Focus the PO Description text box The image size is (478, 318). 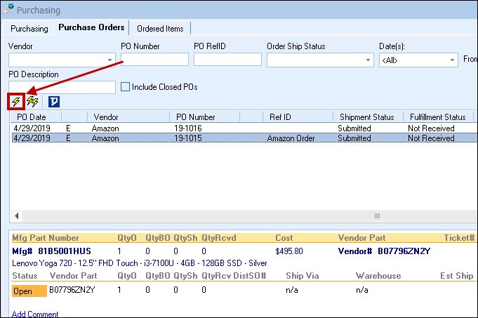pos(62,87)
